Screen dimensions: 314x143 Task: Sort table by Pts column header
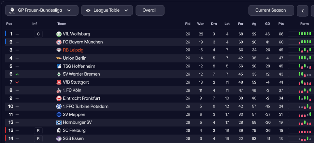[281, 24]
